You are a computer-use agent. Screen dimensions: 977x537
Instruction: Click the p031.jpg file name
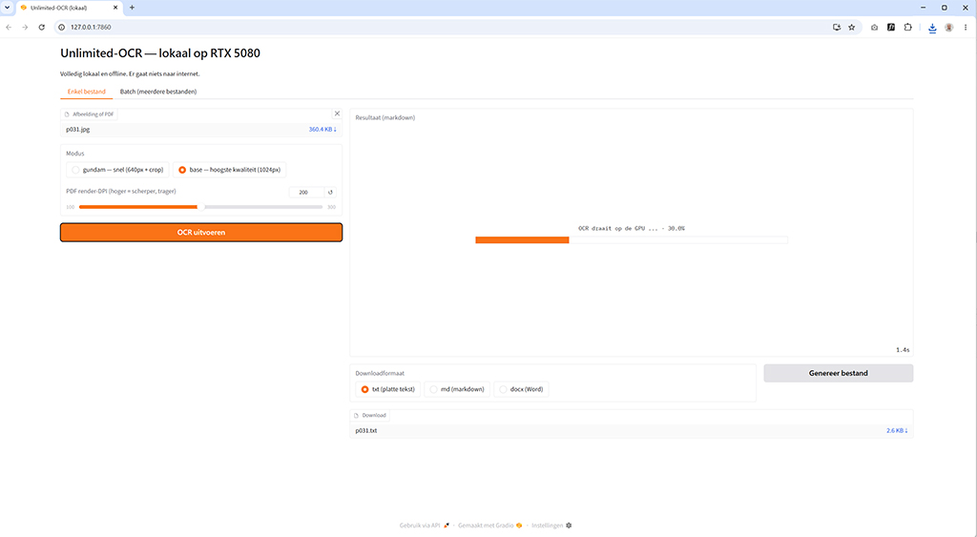(x=78, y=130)
